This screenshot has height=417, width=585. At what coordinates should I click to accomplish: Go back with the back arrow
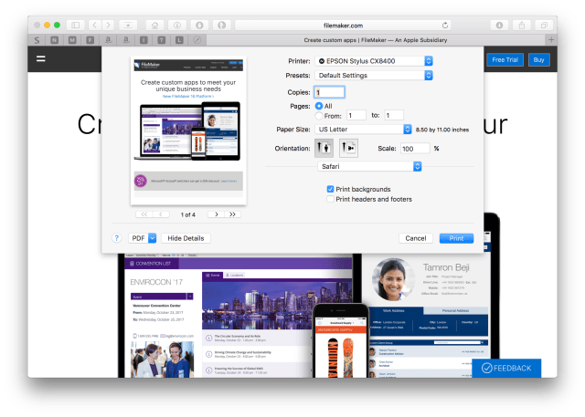(95, 25)
